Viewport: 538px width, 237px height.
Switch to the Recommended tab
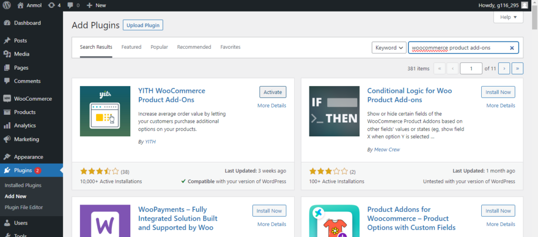click(194, 47)
